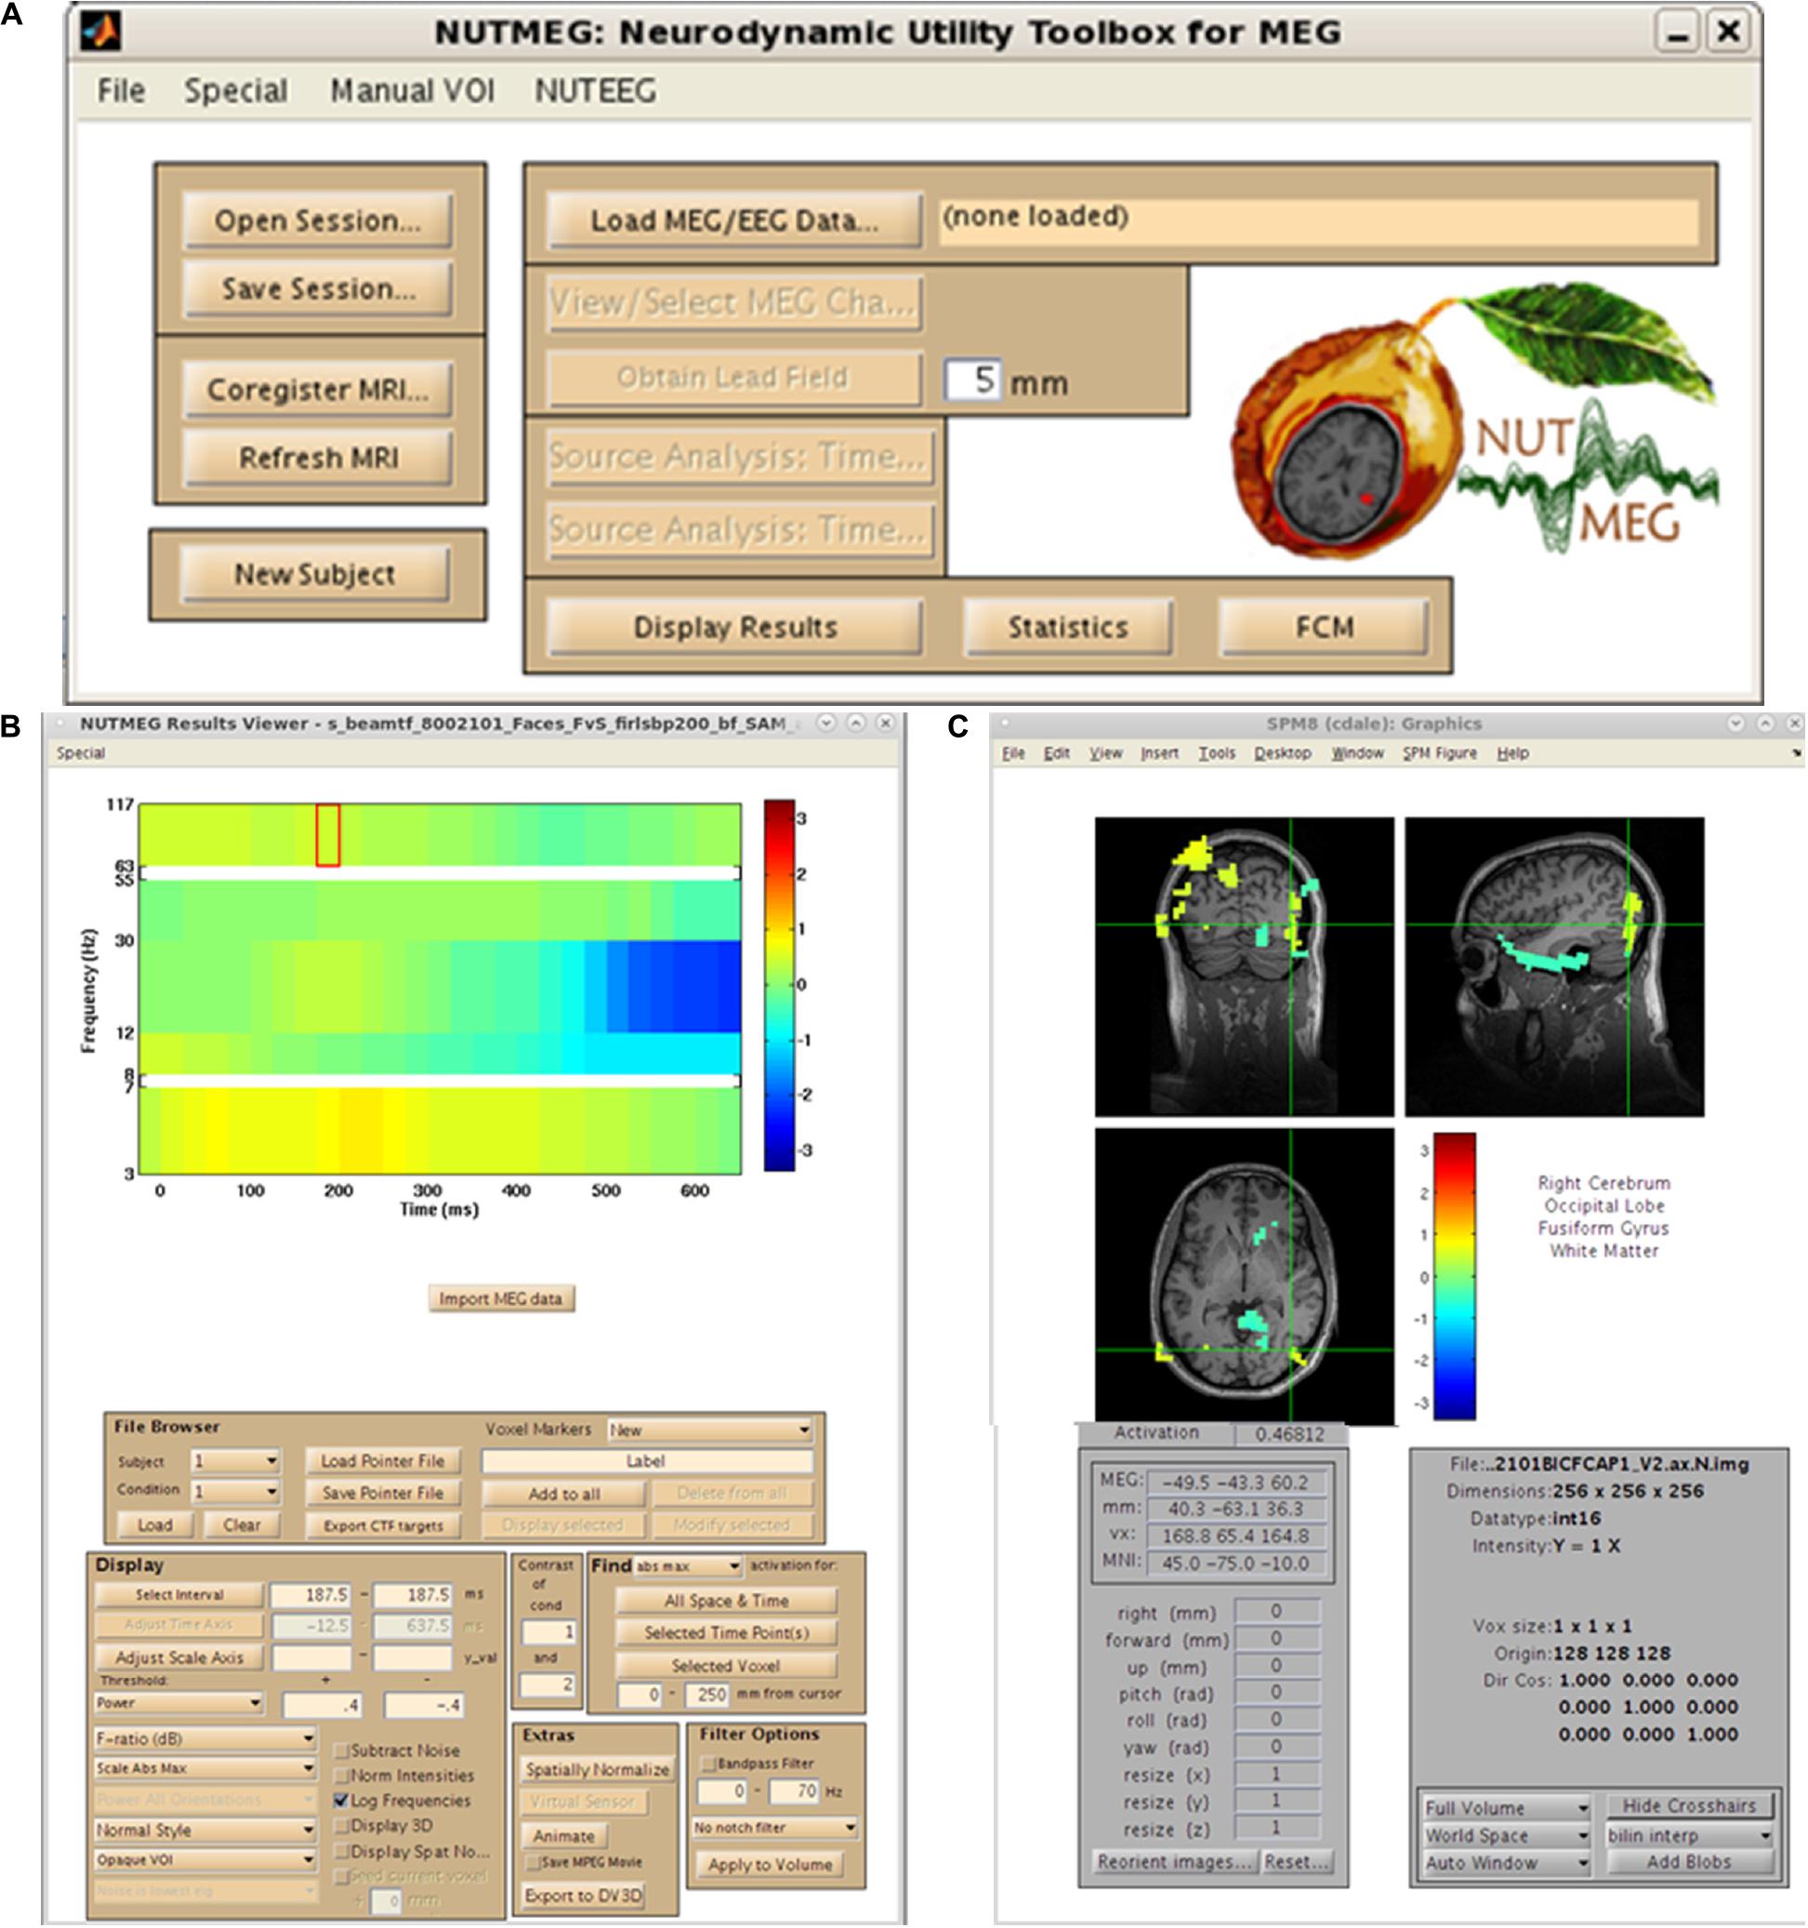Viewport: 1808px width, 1928px height.
Task: Click Selected Time Point(s) button
Action: pyautogui.click(x=726, y=1633)
